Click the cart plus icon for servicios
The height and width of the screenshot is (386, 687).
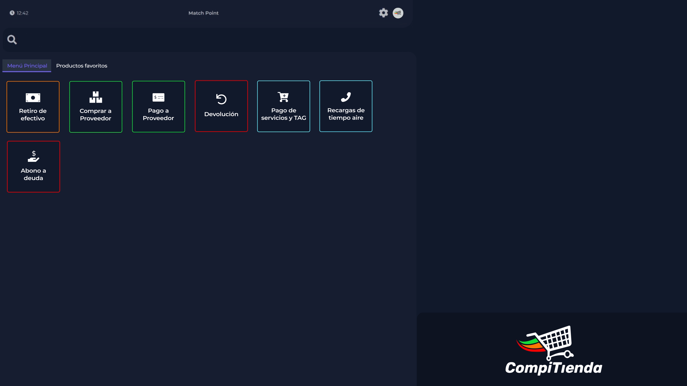[283, 97]
